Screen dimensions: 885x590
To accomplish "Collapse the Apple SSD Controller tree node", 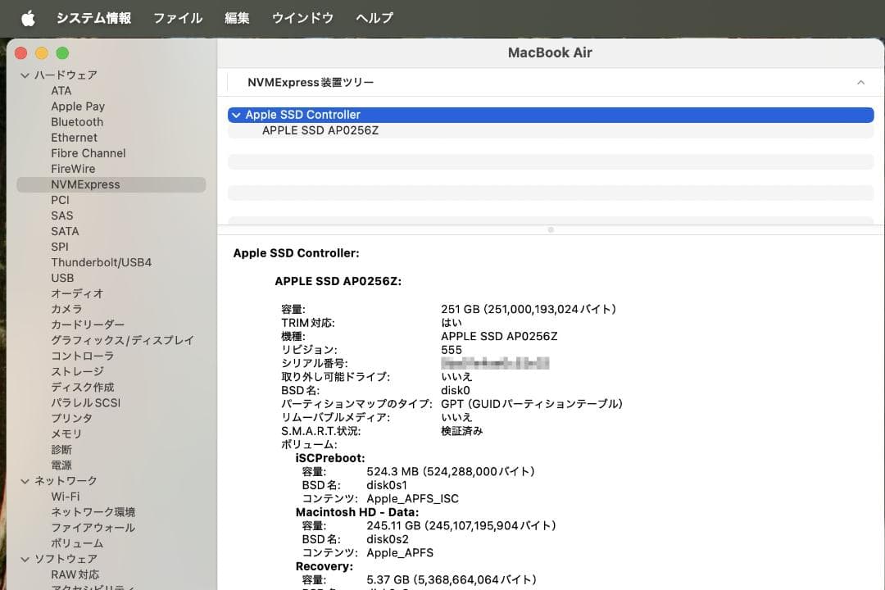I will [x=236, y=115].
